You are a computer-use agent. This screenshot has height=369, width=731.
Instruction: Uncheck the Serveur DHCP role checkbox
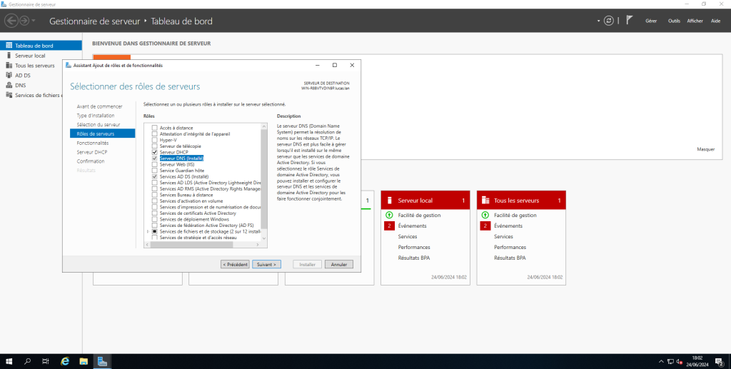pos(155,152)
